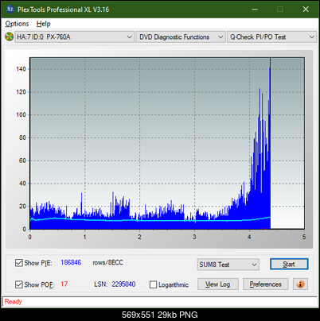
Task: Click the disc drive icon beside HA:7
Action: tap(9, 37)
